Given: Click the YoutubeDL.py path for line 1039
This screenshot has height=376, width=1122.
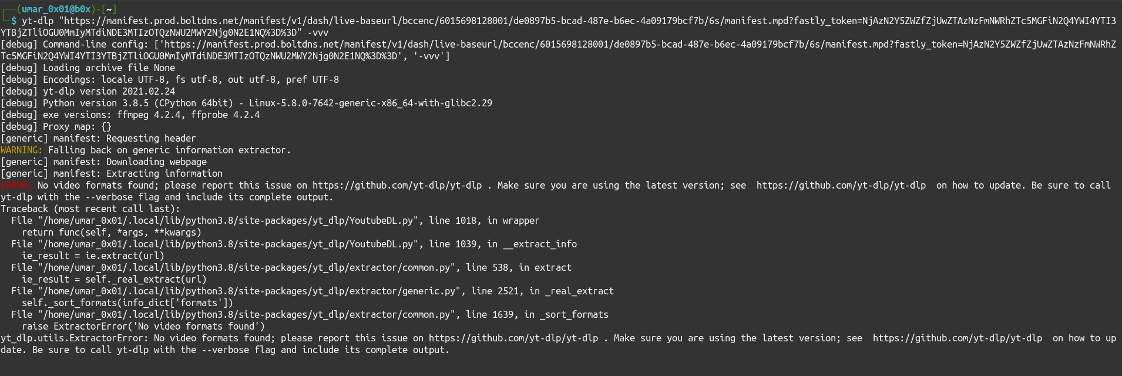Looking at the screenshot, I should [229, 244].
